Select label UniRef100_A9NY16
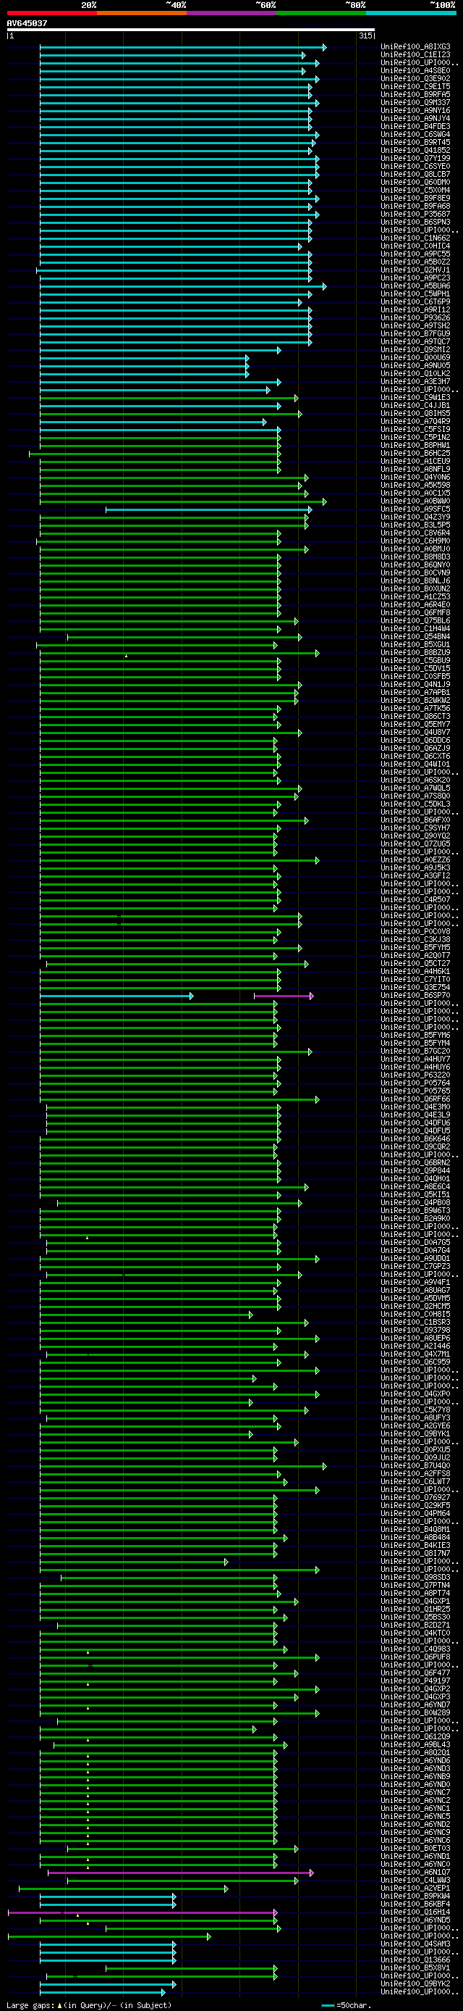Screen dimensions: 463x2011 click(x=415, y=111)
